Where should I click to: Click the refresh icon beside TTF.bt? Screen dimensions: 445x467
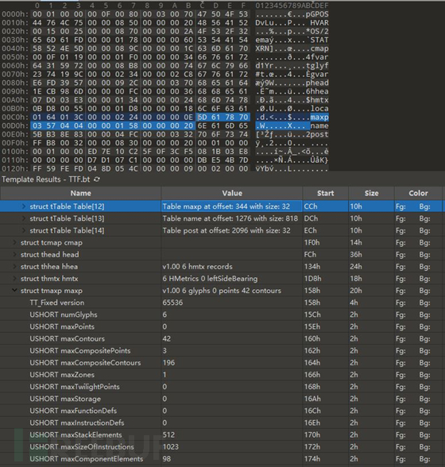(97, 179)
